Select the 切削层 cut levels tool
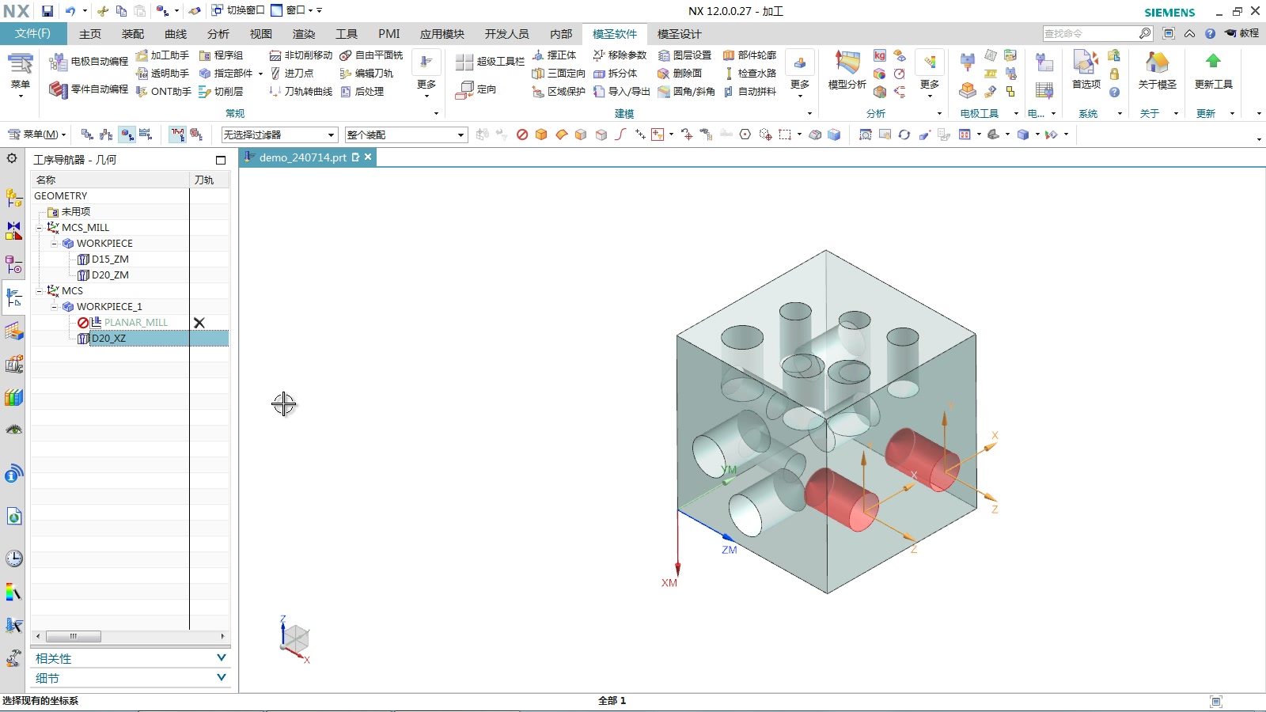Image resolution: width=1266 pixels, height=712 pixels. point(222,92)
